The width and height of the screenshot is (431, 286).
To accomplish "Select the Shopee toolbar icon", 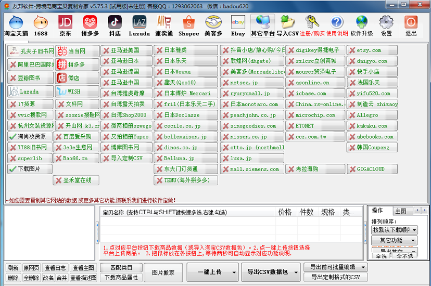I will click(188, 25).
